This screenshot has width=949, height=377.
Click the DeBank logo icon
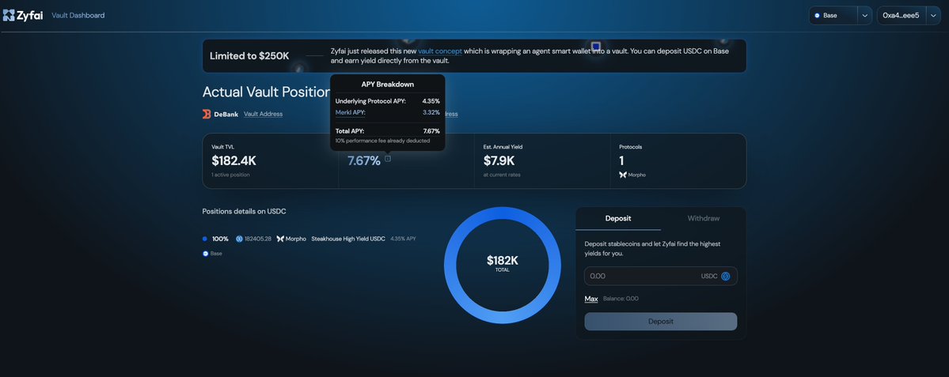click(207, 114)
